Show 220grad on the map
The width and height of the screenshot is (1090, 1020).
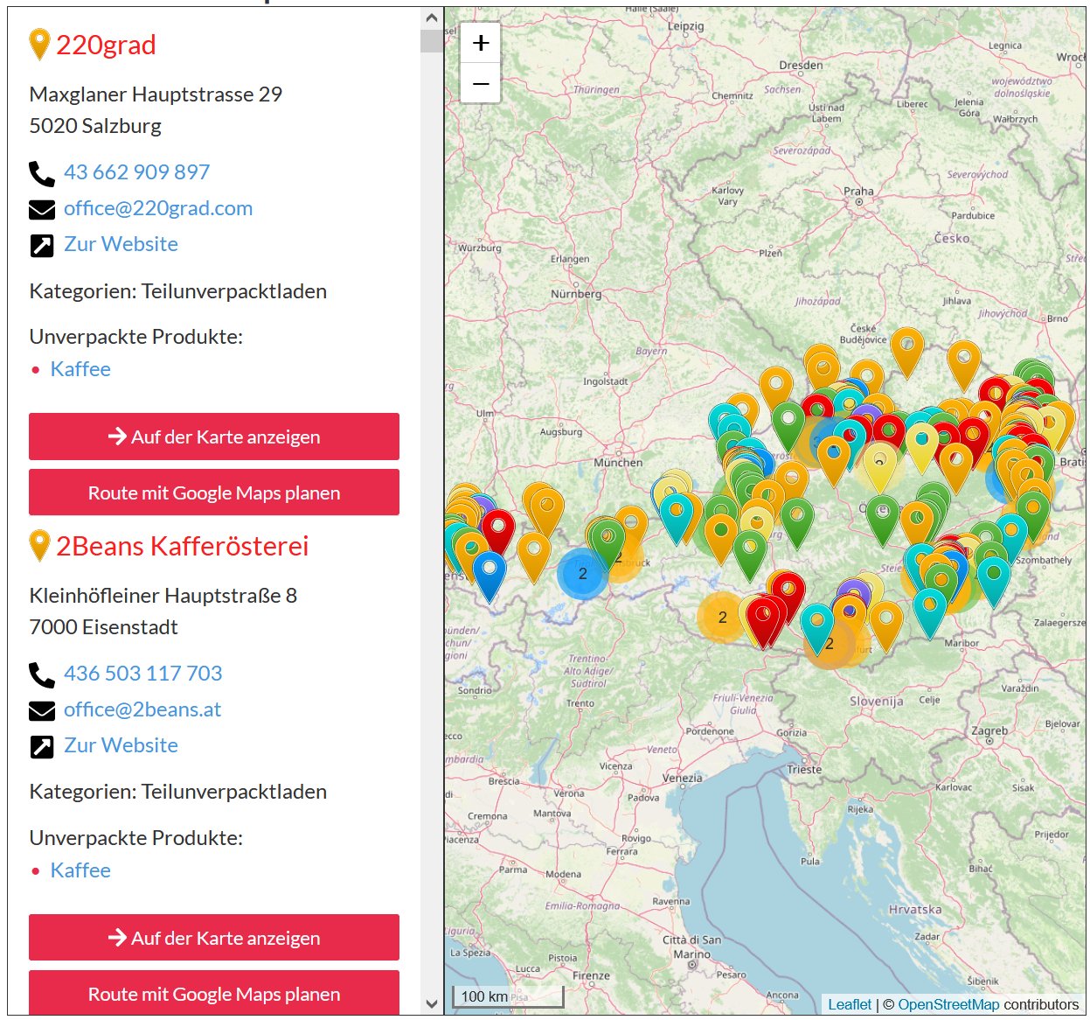click(x=214, y=437)
